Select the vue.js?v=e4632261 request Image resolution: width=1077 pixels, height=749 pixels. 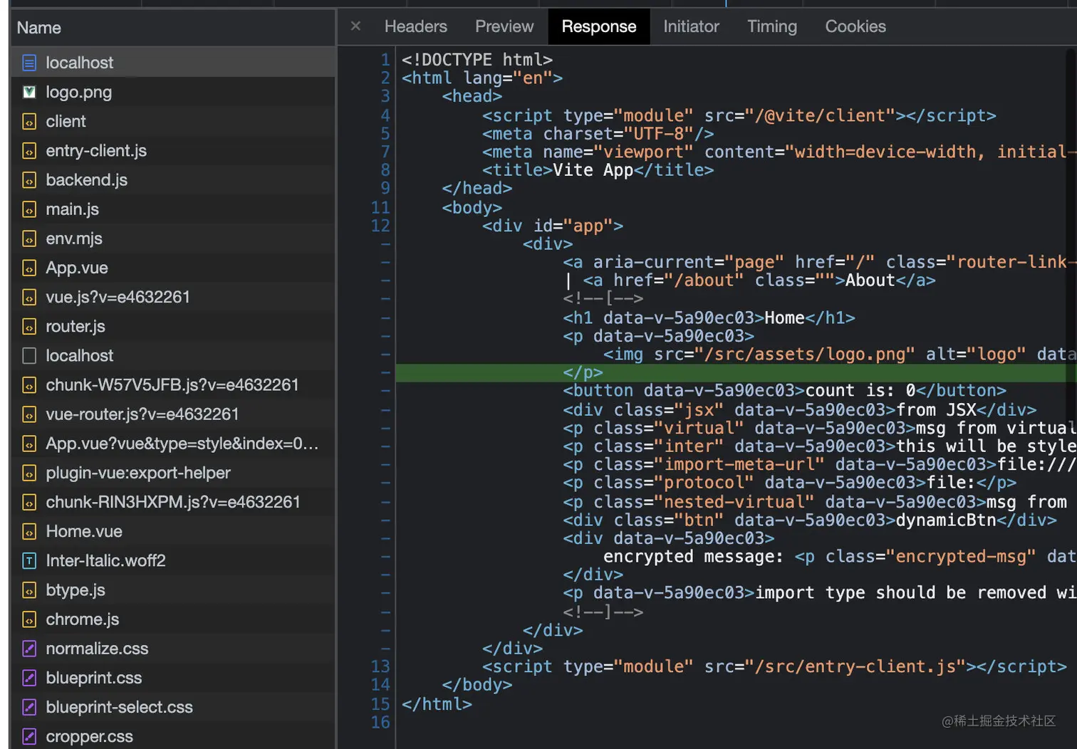tap(173, 297)
